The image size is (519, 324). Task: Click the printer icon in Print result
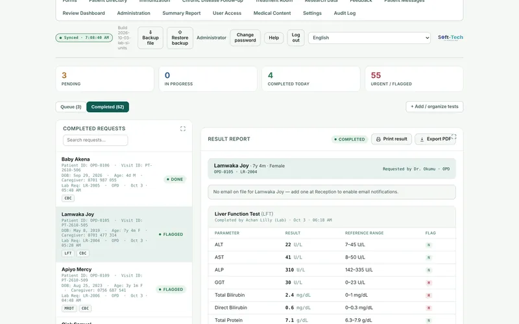[378, 139]
